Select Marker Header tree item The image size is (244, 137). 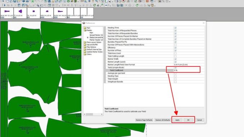pyautogui.click(x=96, y=40)
